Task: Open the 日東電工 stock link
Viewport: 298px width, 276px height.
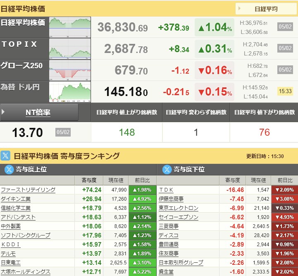Action: pyautogui.click(x=11, y=263)
